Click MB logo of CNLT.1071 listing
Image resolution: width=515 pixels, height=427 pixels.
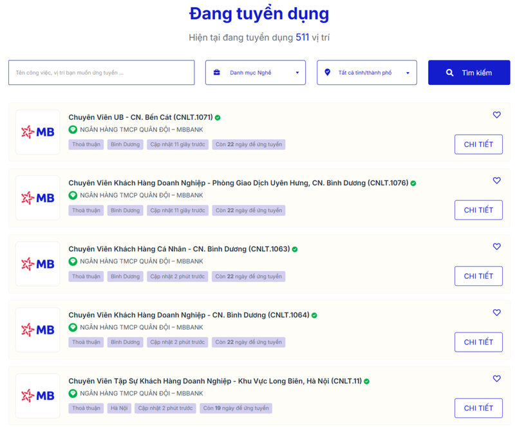tap(38, 132)
